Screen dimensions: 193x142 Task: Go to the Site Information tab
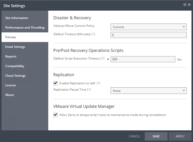pyautogui.click(x=25, y=18)
